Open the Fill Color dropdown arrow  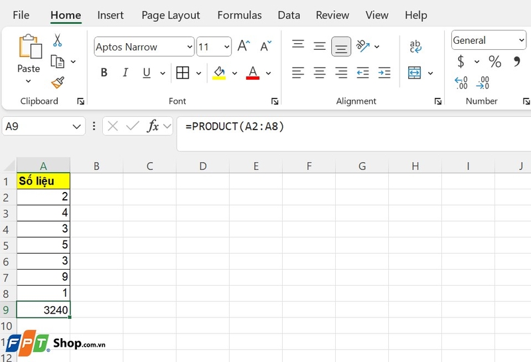(235, 73)
